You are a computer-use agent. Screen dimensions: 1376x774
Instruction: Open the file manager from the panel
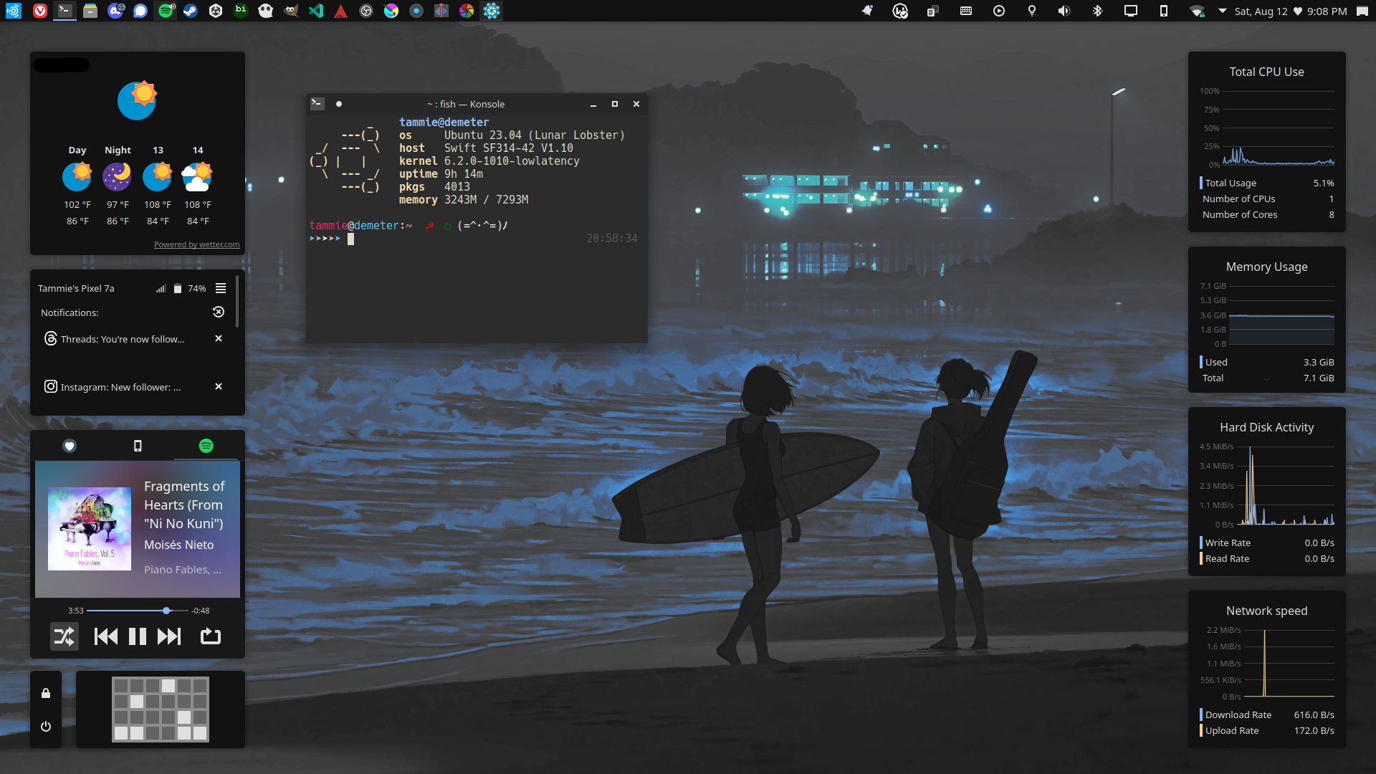pyautogui.click(x=90, y=11)
